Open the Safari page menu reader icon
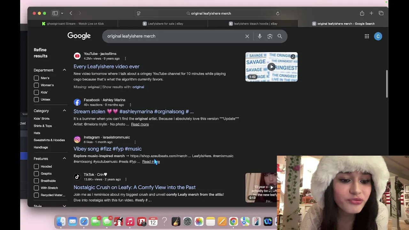Screen dimensions: 409x230 tap(139, 13)
